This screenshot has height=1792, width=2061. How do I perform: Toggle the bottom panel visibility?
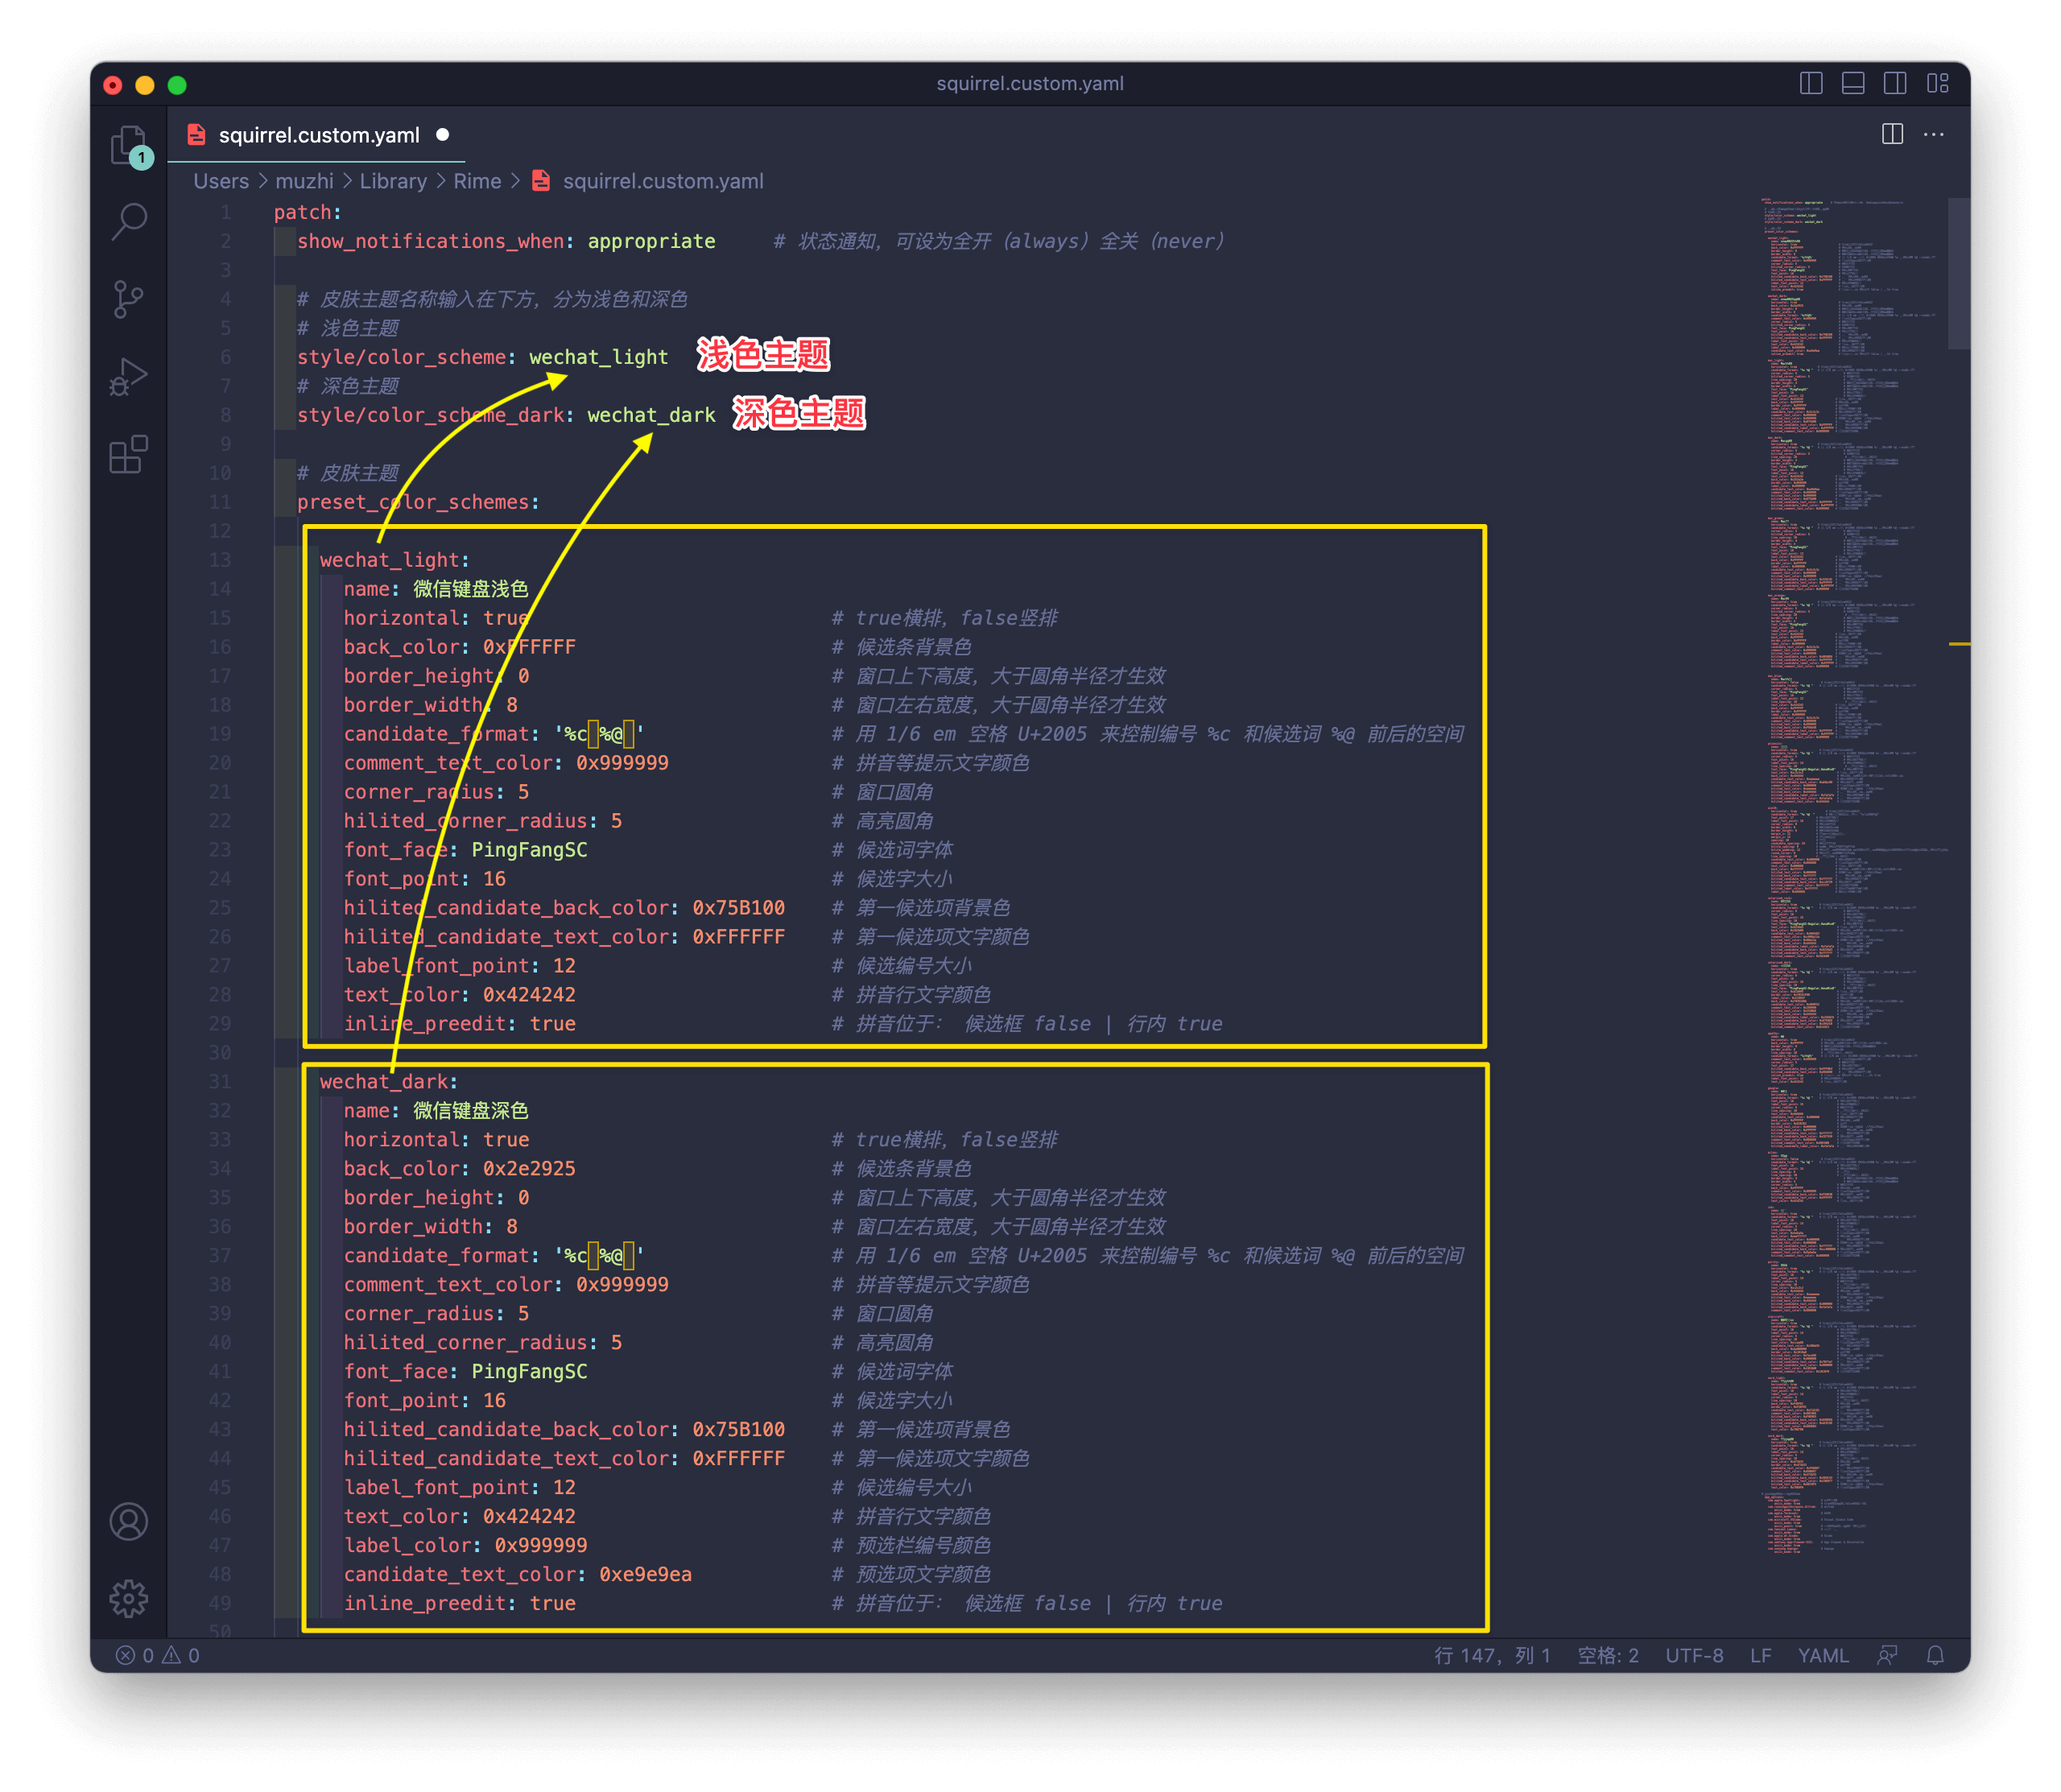[1852, 84]
